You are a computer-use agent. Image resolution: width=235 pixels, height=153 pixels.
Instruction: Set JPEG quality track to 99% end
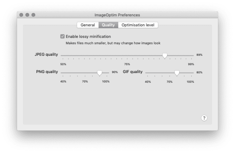191,55
